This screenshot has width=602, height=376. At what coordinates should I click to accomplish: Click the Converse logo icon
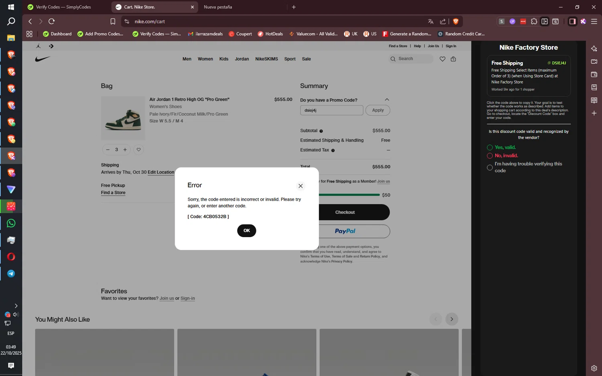(51, 46)
